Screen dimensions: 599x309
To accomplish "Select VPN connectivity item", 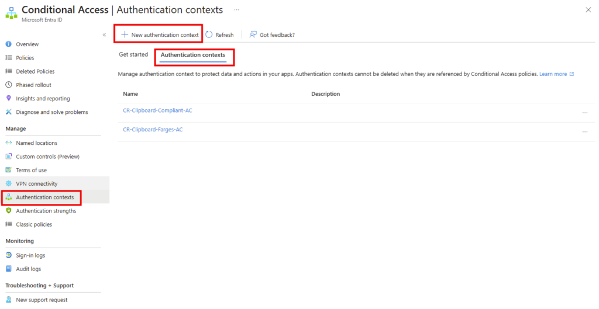I will tap(37, 183).
